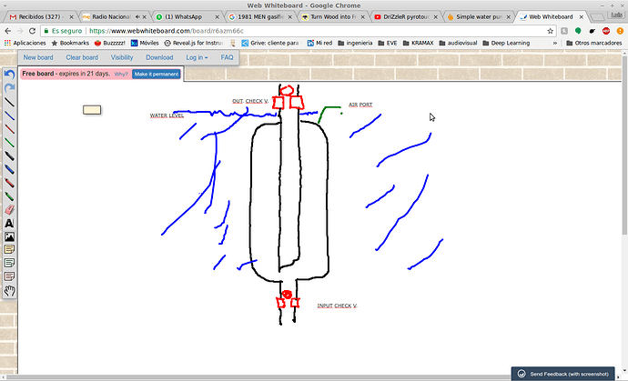Select the yellow sticky note tool

[10, 250]
